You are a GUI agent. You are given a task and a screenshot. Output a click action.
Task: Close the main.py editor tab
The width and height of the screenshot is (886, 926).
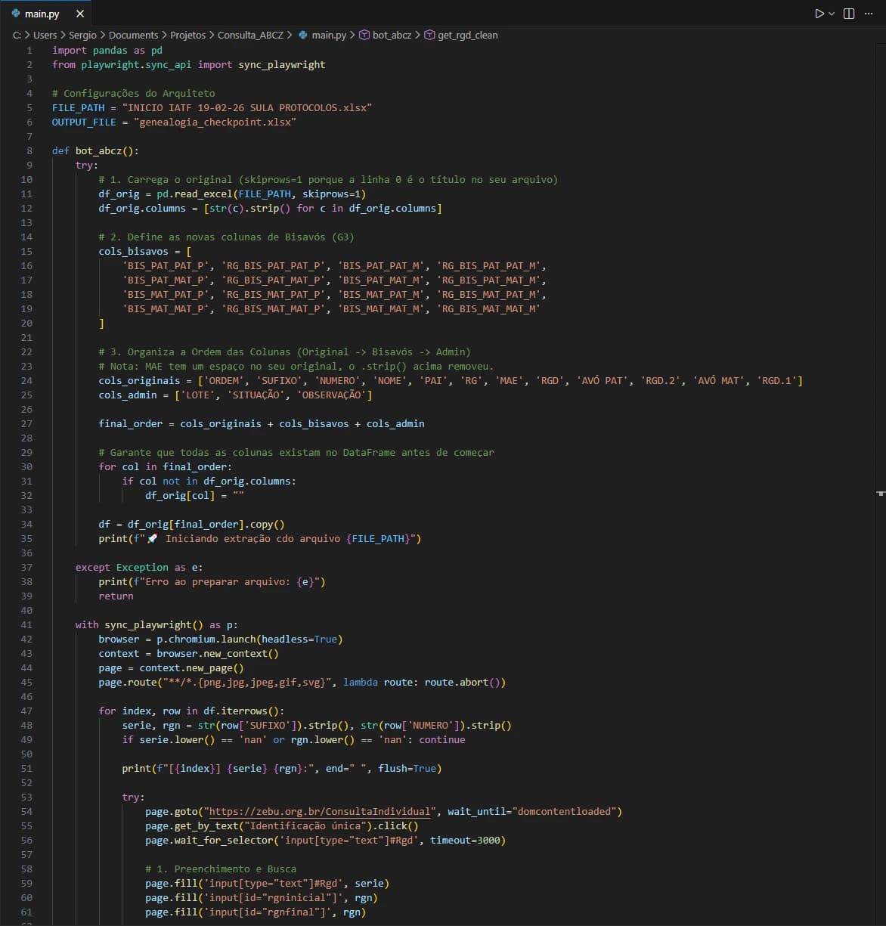coord(80,14)
